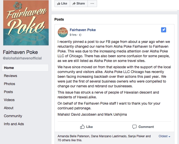Open the Reviews section
The image size is (179, 144).
[11, 76]
